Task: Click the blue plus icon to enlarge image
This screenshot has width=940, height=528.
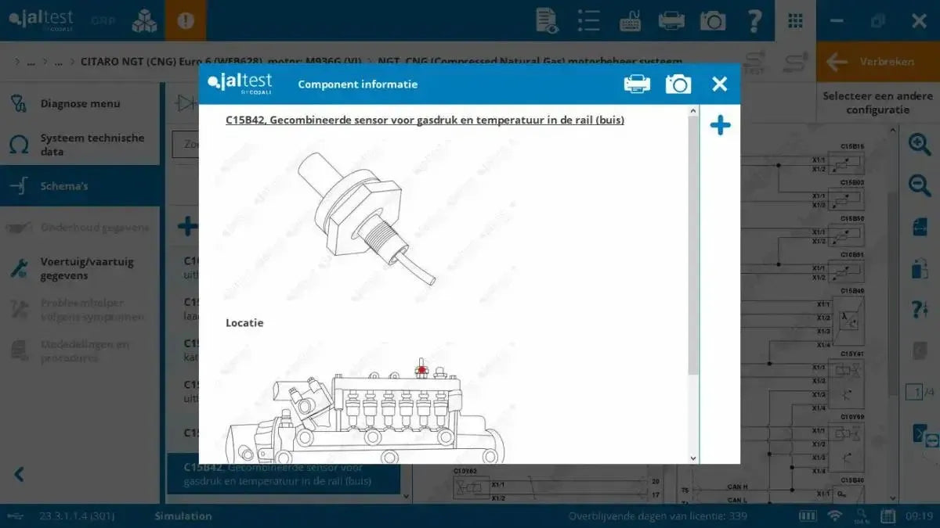Action: tap(720, 124)
